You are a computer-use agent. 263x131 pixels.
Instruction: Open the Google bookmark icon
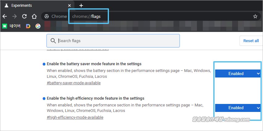pyautogui.click(x=38, y=26)
